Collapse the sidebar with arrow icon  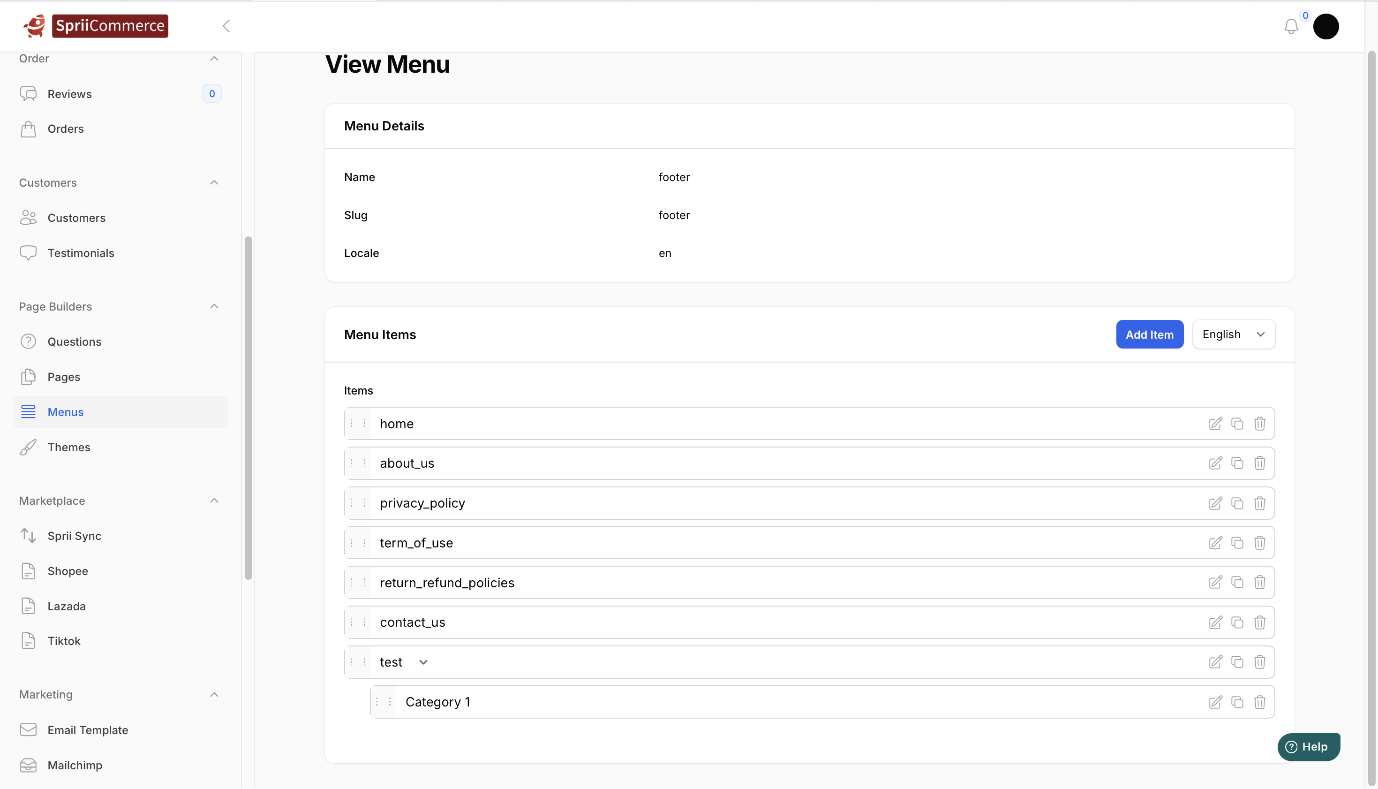226,26
